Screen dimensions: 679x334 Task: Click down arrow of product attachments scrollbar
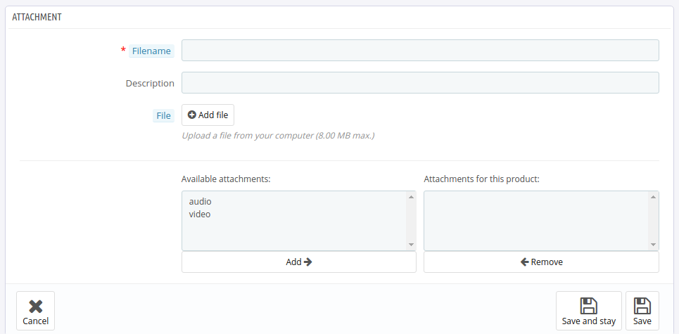click(654, 245)
